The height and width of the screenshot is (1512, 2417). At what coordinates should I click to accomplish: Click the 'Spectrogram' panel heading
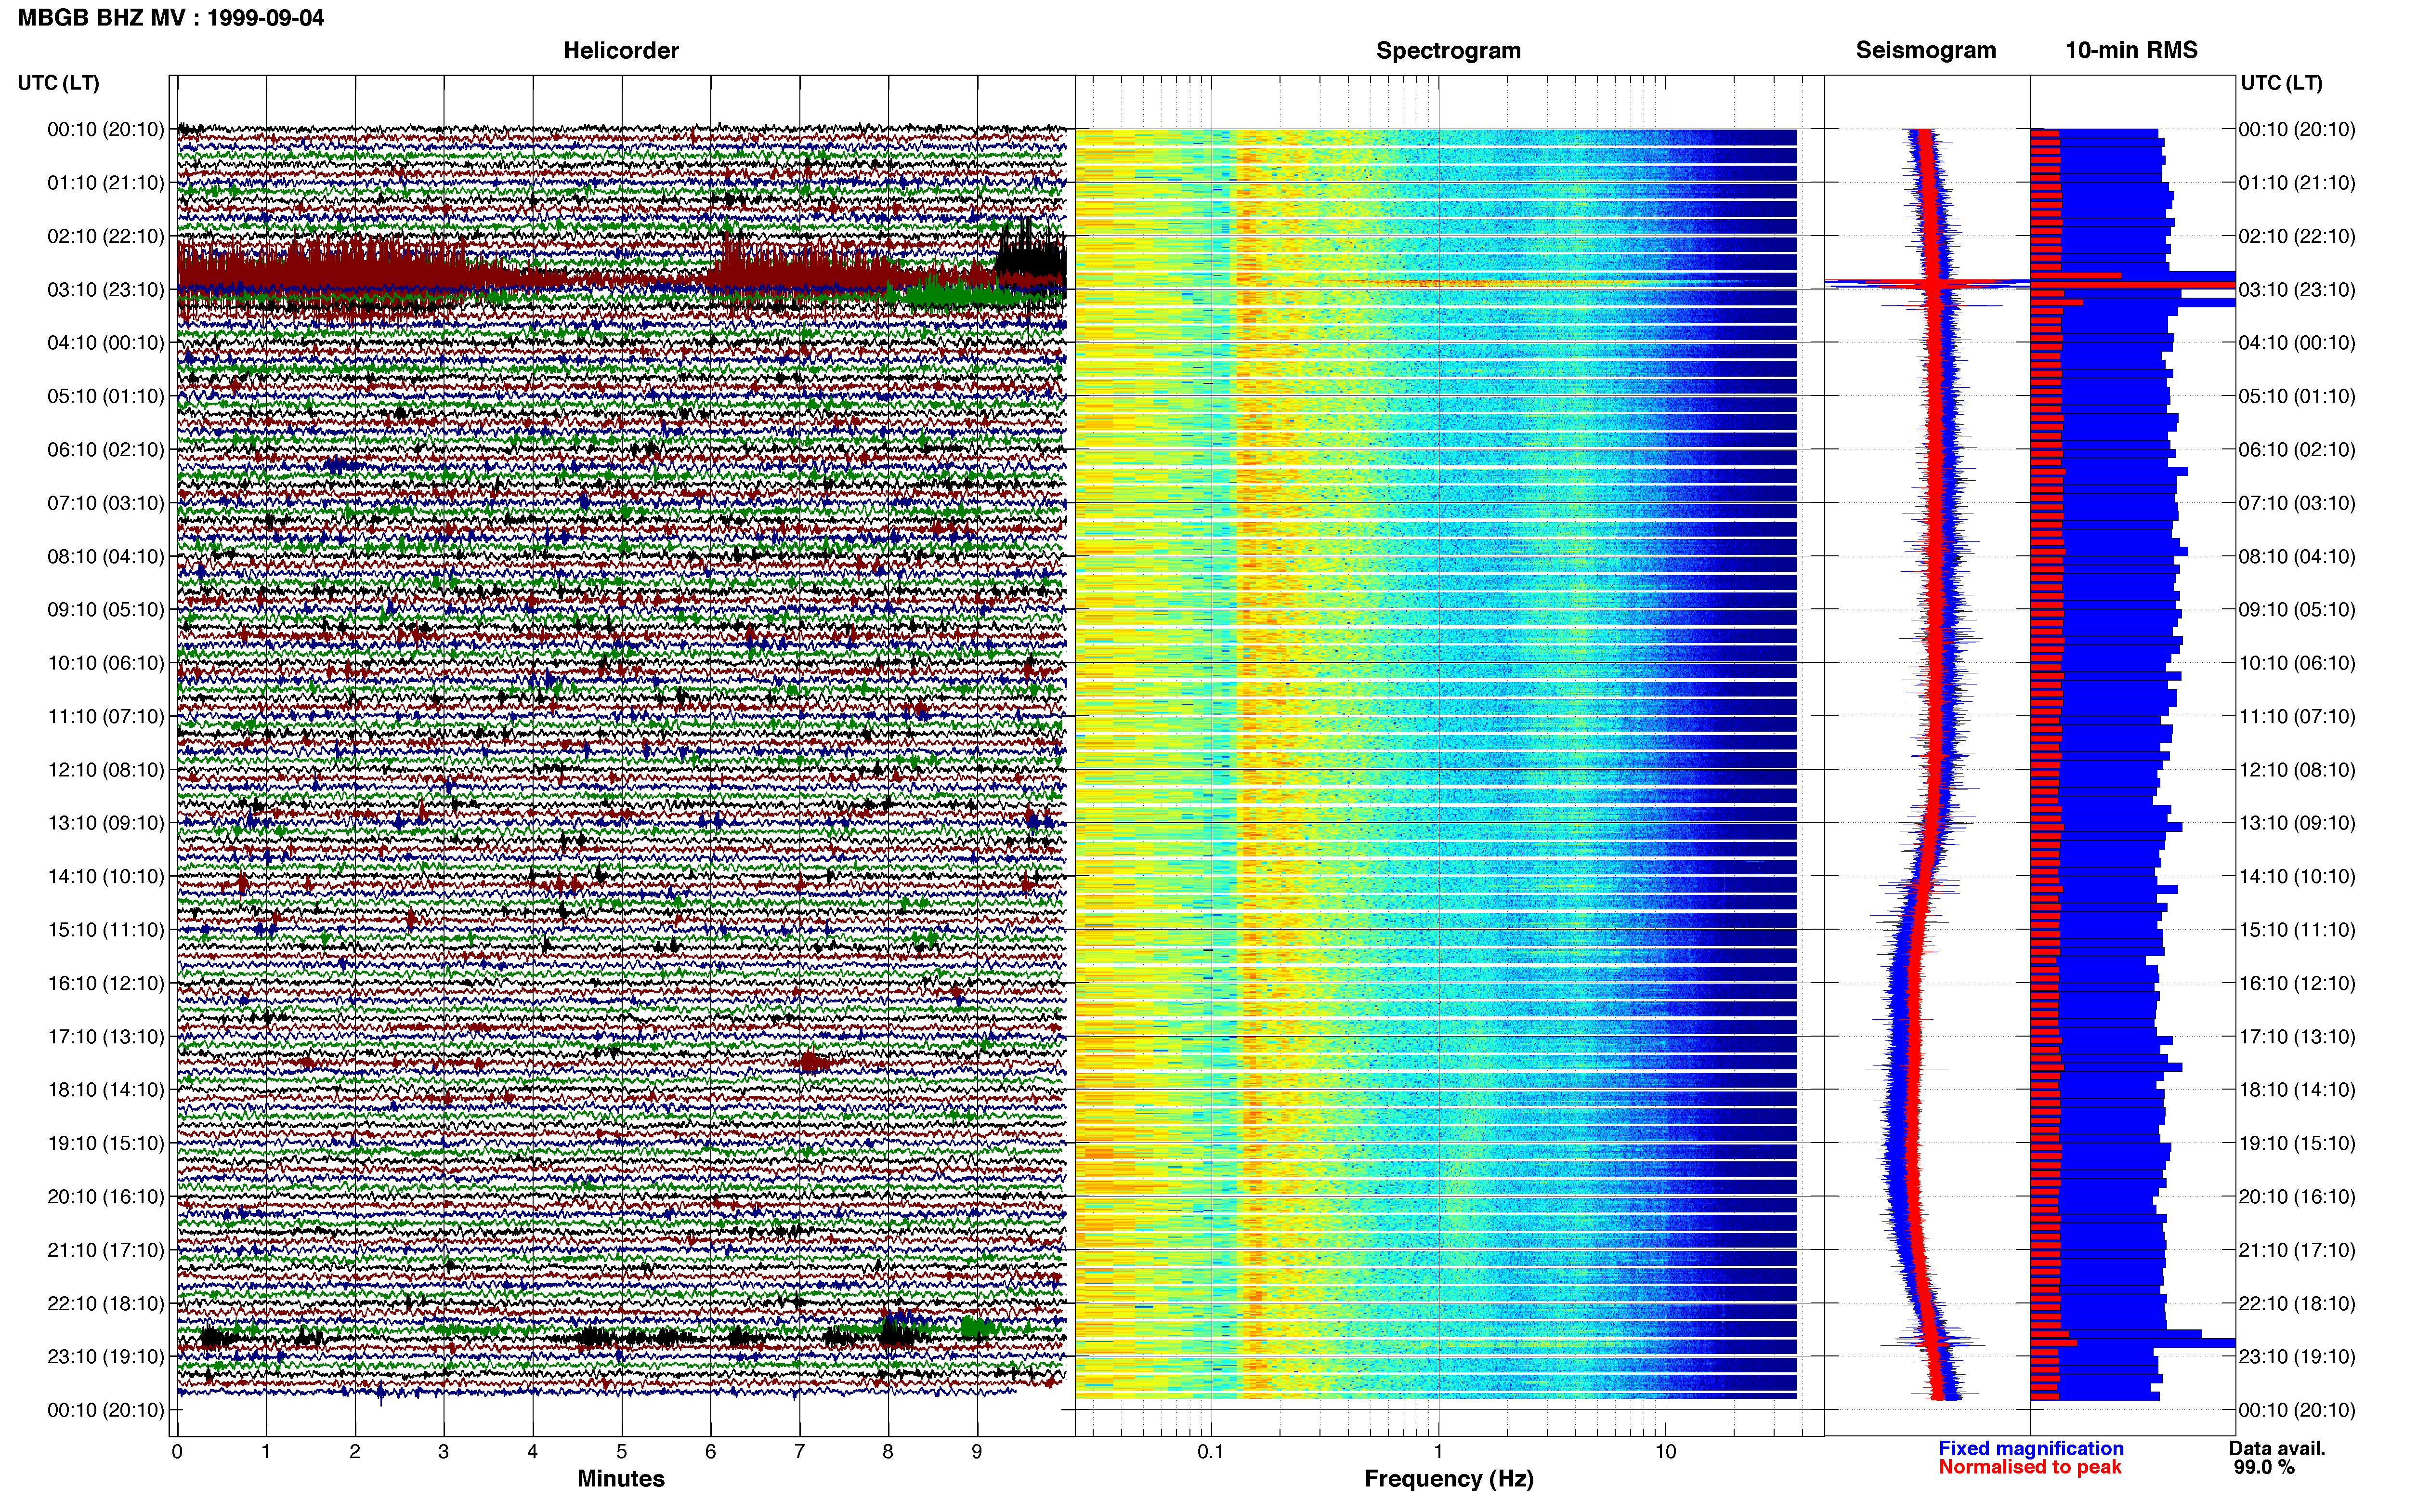[x=1449, y=50]
